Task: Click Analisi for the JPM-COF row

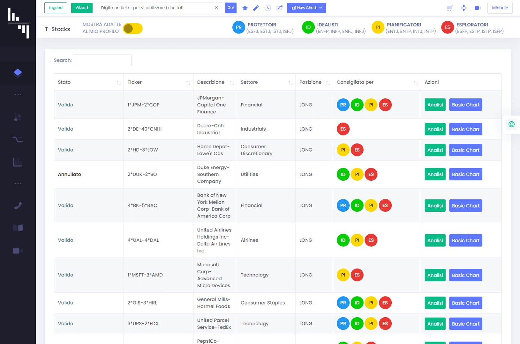Action: (x=435, y=105)
